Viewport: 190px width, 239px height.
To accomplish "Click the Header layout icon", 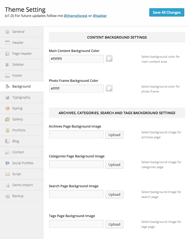I will tap(7, 43).
